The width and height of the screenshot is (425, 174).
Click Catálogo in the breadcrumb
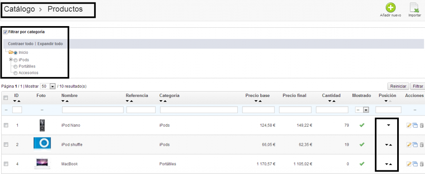point(19,9)
